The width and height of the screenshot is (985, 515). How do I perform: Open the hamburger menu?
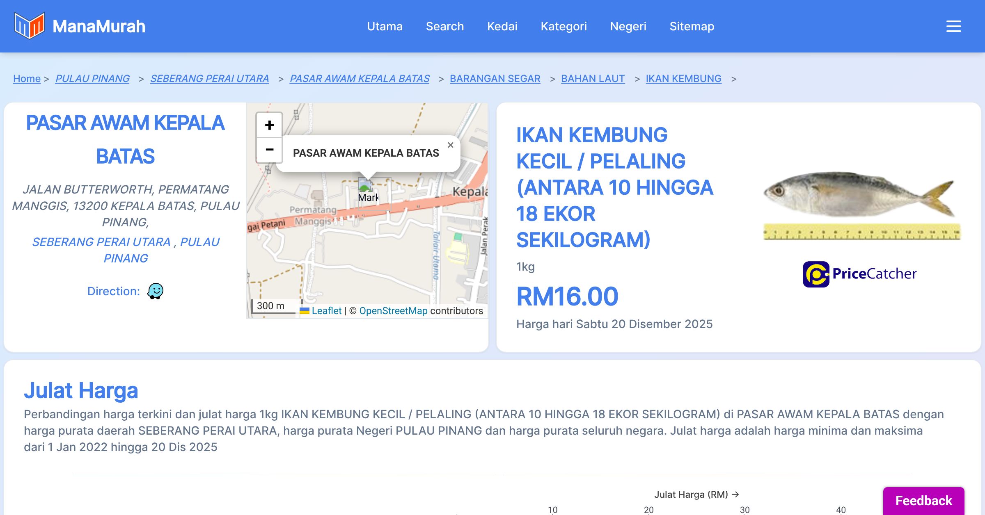click(953, 26)
